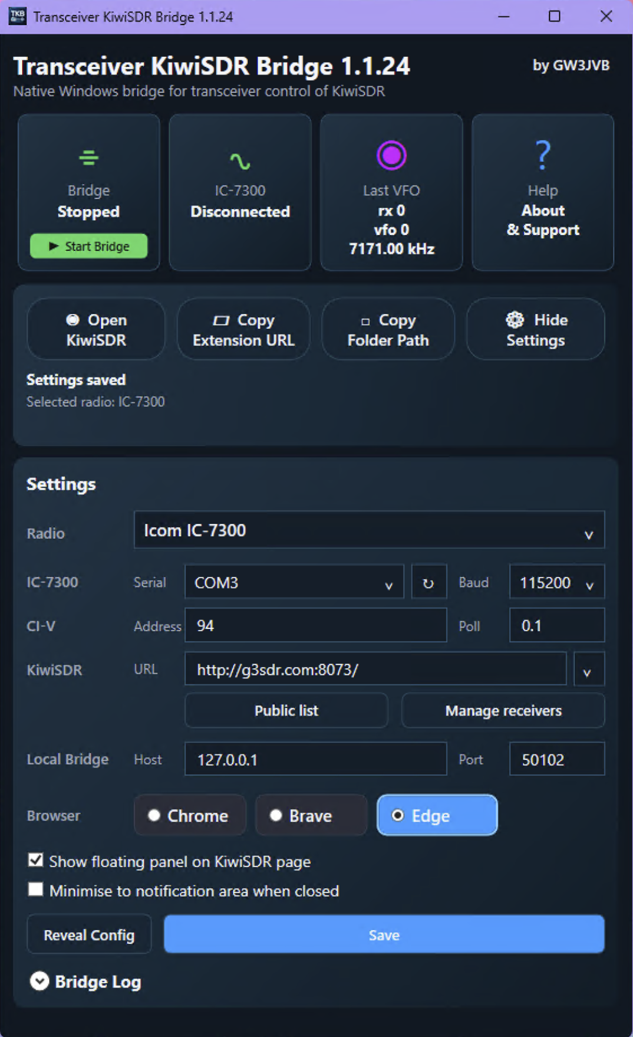Click the Open KiwiSDR button

(x=96, y=329)
